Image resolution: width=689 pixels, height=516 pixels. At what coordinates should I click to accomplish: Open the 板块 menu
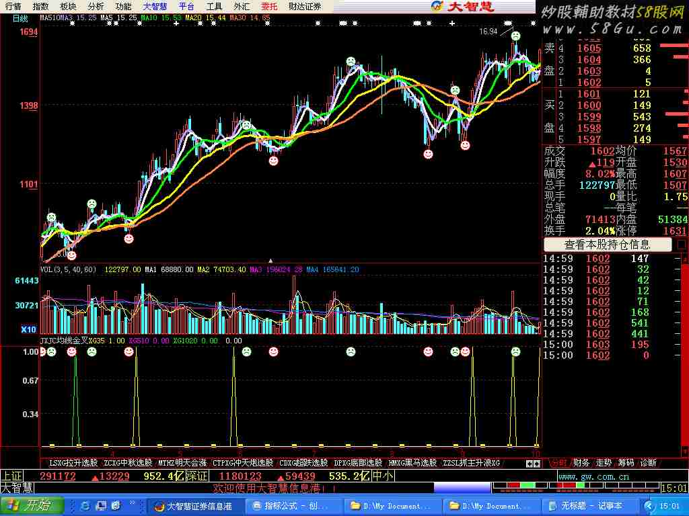[68, 6]
